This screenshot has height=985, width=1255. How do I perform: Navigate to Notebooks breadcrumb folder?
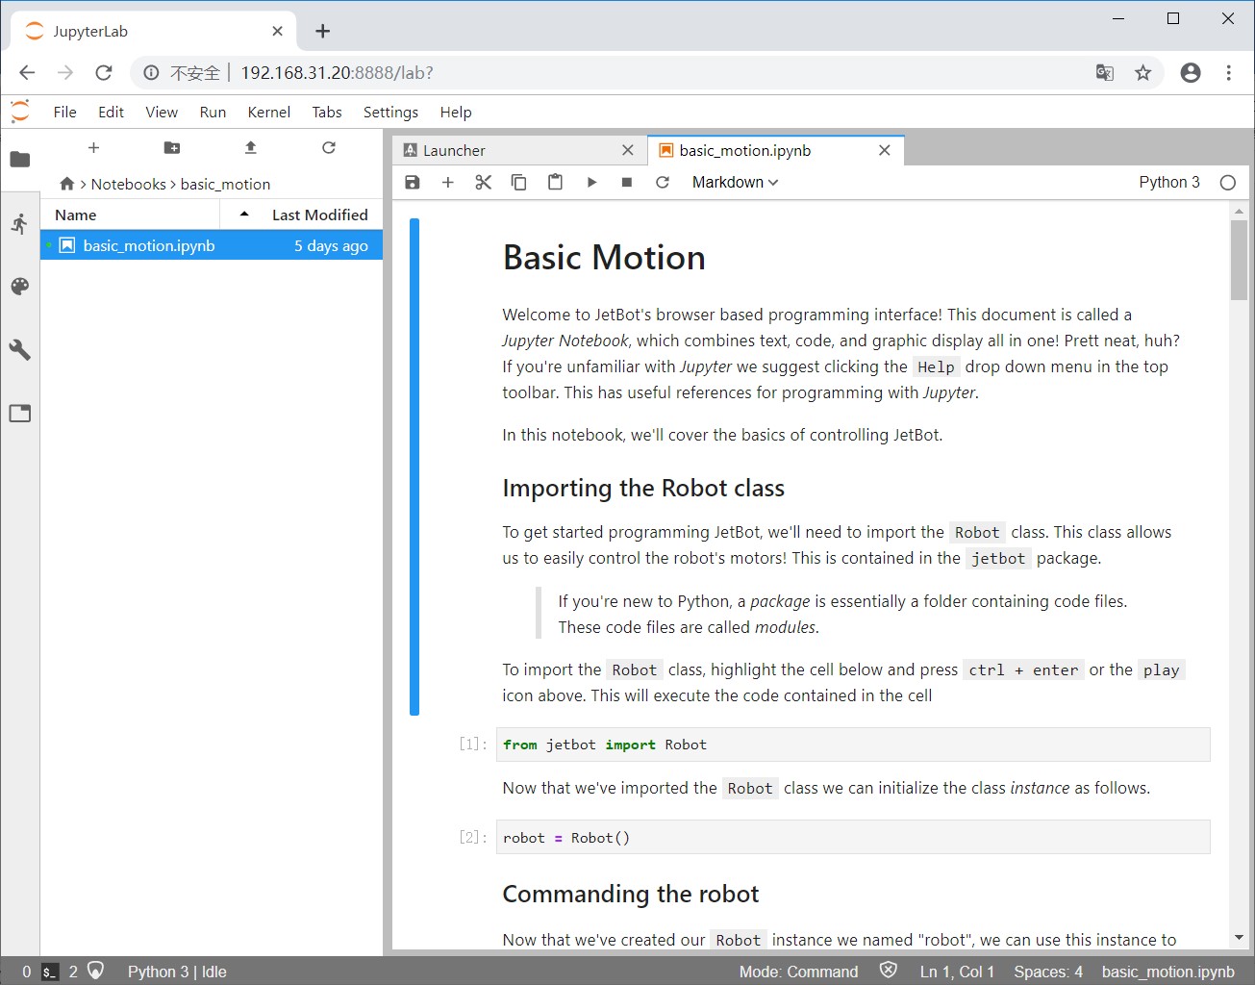click(x=129, y=184)
